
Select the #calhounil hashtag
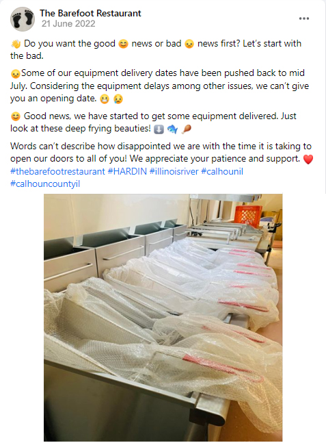coord(222,171)
